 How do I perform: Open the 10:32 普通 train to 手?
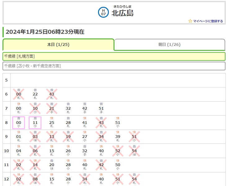tap(85, 151)
